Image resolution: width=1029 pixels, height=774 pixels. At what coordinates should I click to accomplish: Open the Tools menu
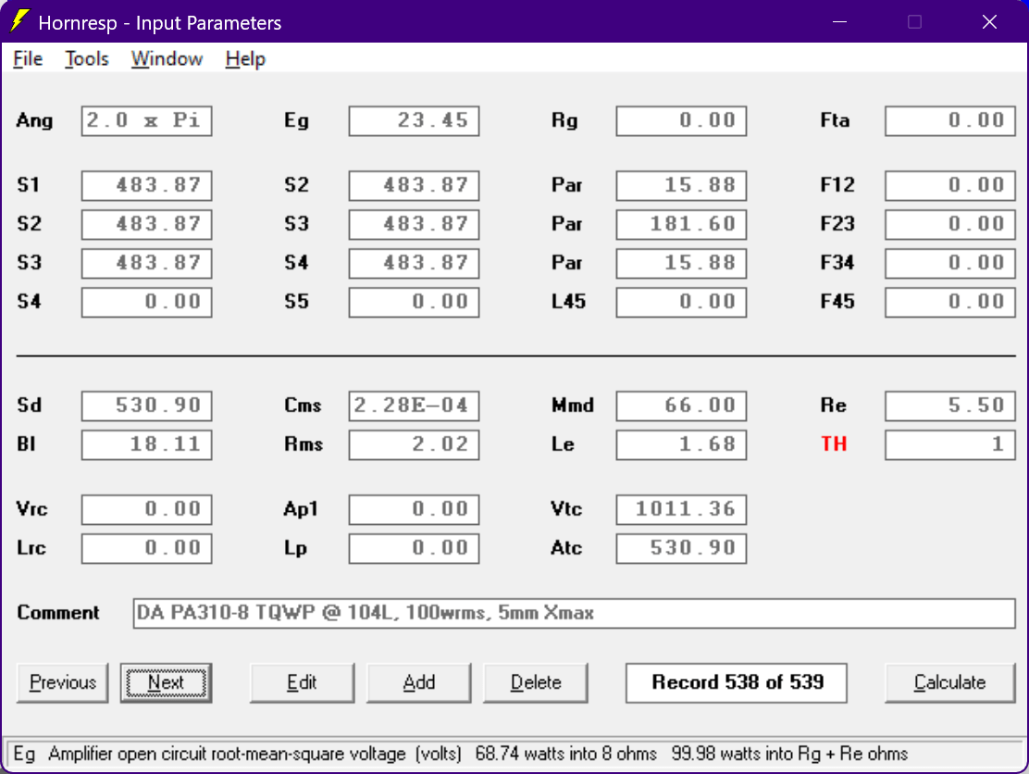[87, 59]
